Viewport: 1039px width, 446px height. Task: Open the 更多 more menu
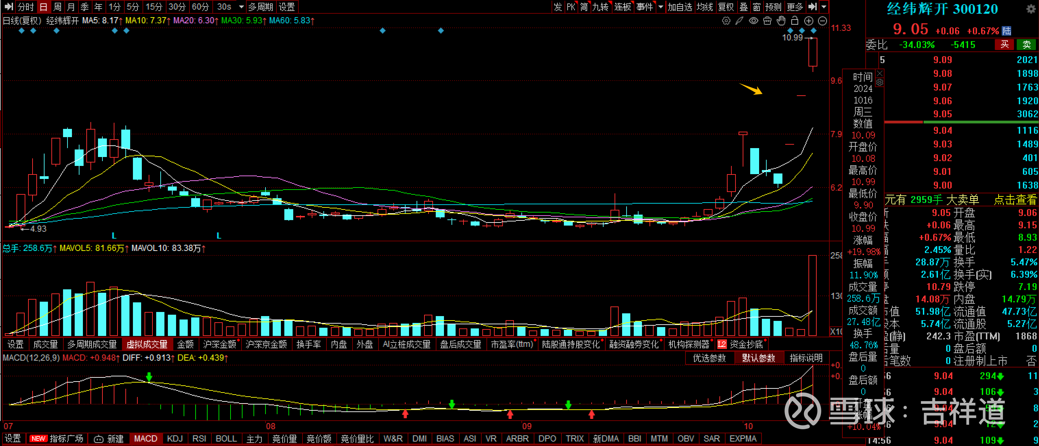[x=795, y=7]
